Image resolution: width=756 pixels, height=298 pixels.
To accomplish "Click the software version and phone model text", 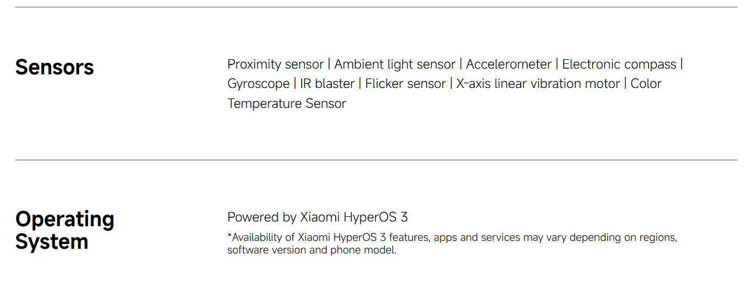I will click(x=312, y=250).
